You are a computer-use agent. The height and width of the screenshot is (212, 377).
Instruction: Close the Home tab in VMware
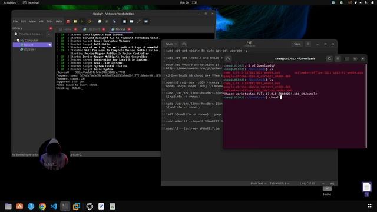pos(75,29)
